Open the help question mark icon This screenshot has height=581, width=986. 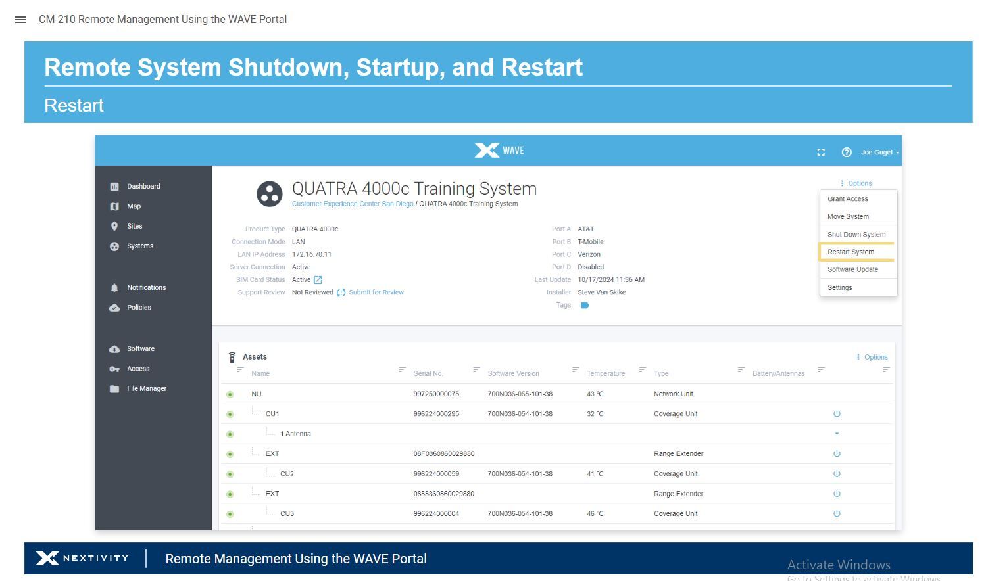(847, 152)
